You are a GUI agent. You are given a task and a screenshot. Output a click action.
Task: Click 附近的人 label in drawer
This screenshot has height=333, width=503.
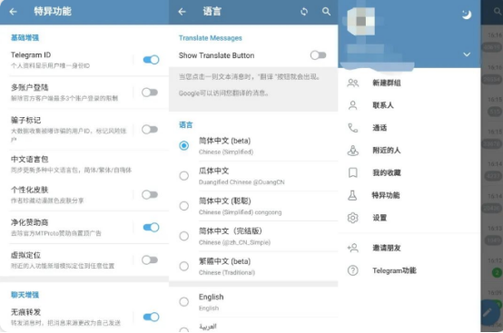(387, 151)
